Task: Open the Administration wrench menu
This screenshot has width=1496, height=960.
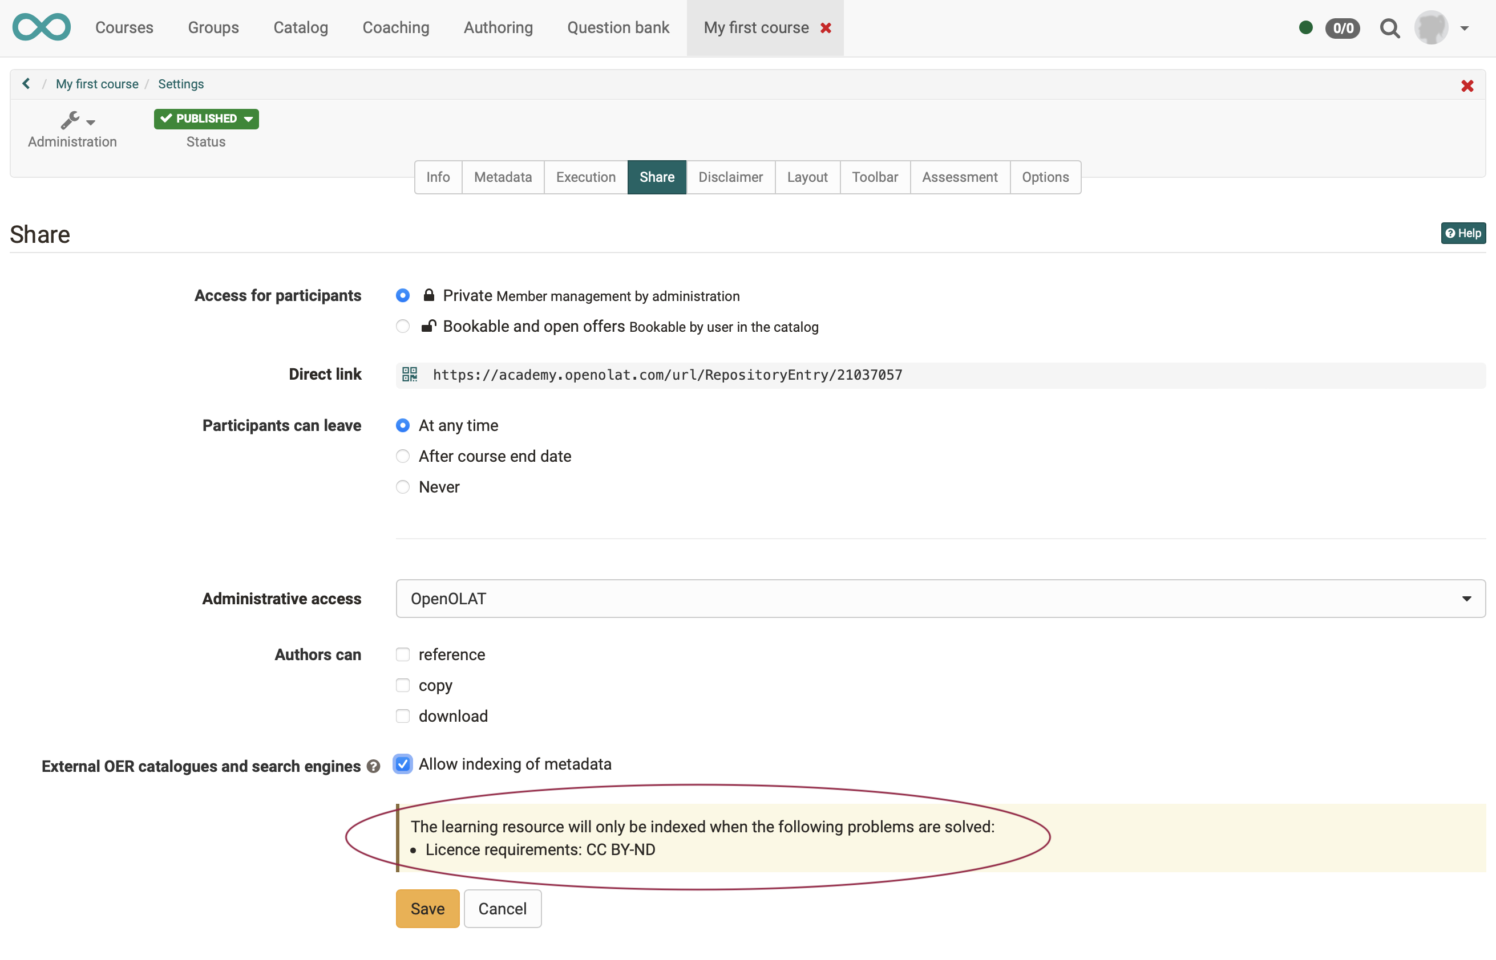Action: click(76, 120)
